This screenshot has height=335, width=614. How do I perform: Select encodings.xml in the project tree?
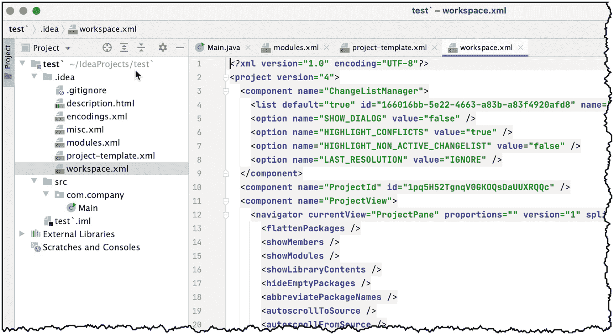[x=97, y=117]
